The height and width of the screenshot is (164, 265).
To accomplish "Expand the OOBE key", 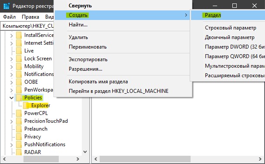I will point(11,82).
